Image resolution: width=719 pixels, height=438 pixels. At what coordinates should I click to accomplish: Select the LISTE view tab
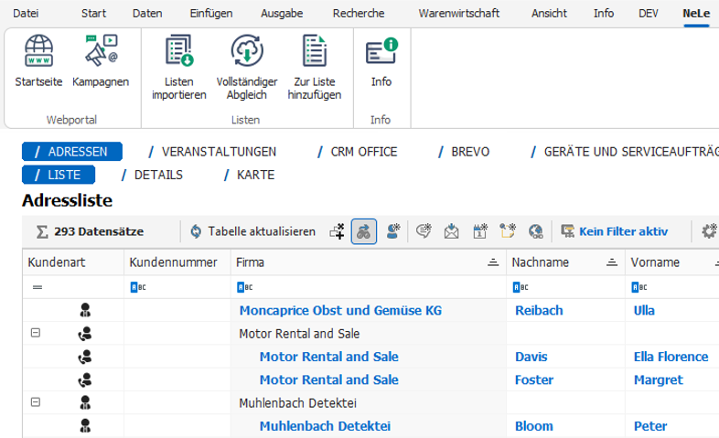tap(59, 175)
